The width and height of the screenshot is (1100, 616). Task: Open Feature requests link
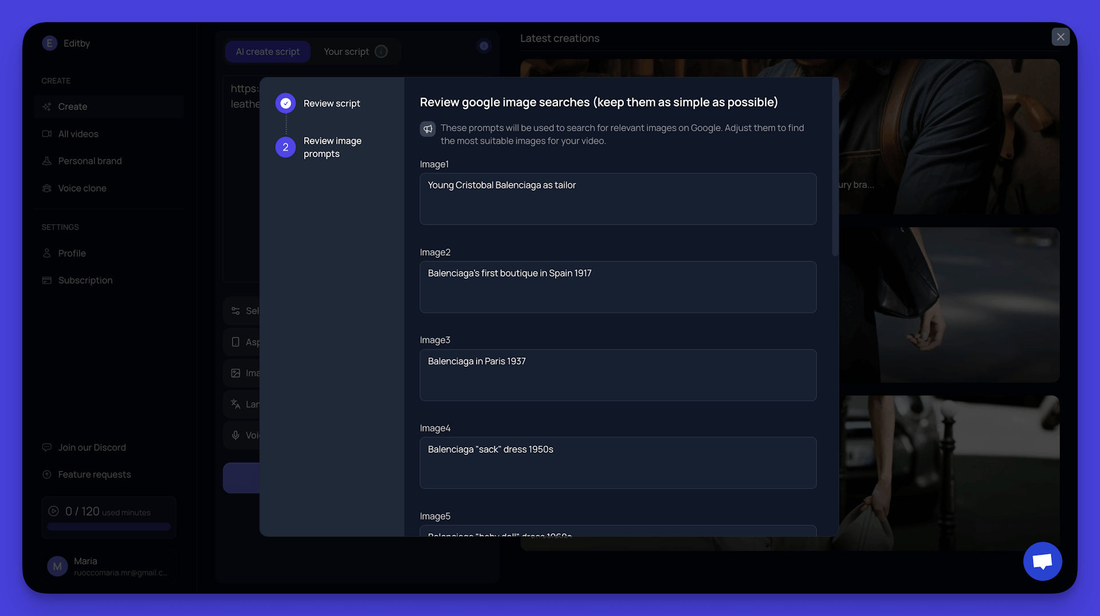(x=95, y=474)
